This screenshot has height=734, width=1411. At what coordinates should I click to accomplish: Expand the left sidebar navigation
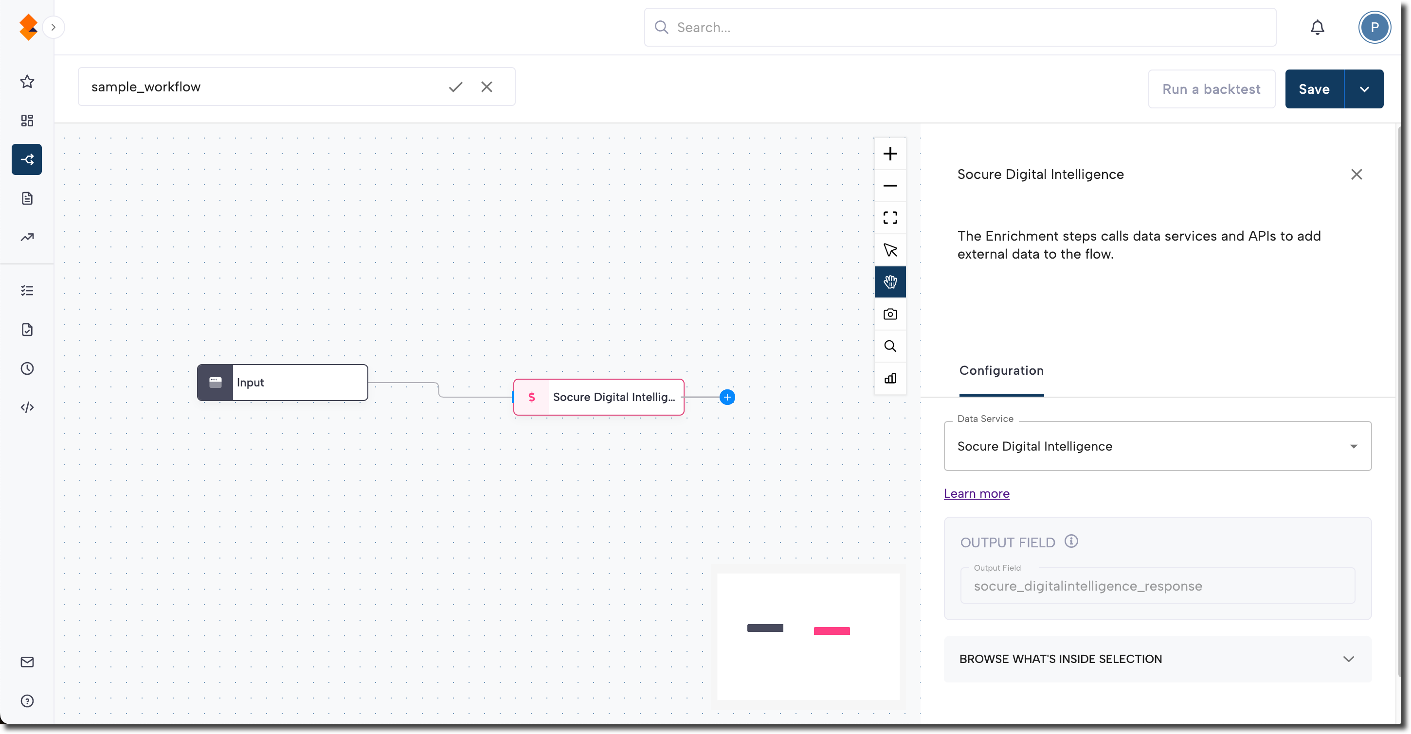click(53, 27)
